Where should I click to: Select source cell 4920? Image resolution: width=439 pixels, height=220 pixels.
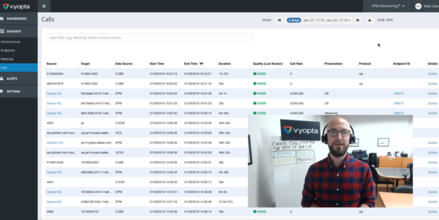pyautogui.click(x=50, y=123)
